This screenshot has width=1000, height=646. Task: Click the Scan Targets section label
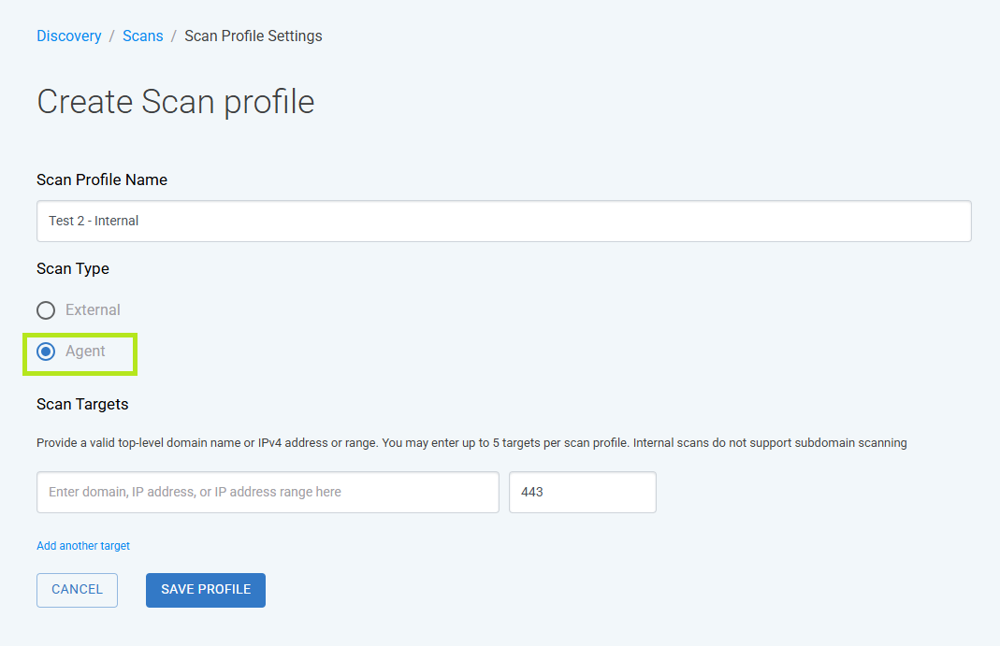(x=82, y=405)
